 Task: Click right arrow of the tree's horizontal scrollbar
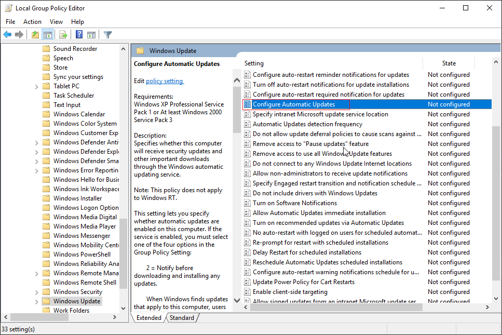click(115, 317)
